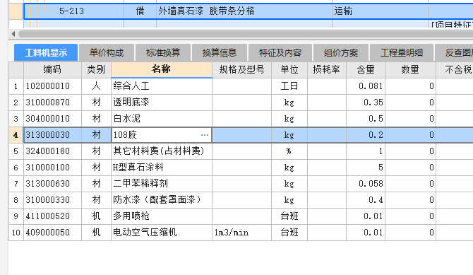Viewport: 473px width, 275px height.
Task: Select row 5-213 外墙真石漆 胶带条分格
Action: (249, 11)
